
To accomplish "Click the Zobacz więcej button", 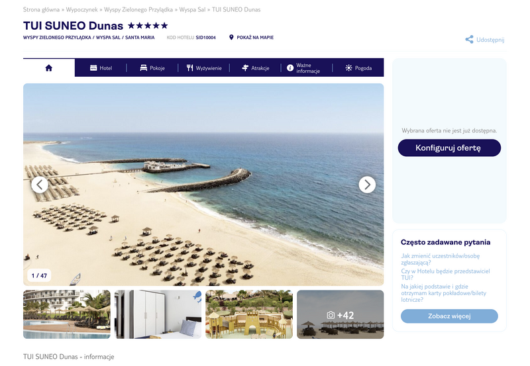I will coord(449,316).
